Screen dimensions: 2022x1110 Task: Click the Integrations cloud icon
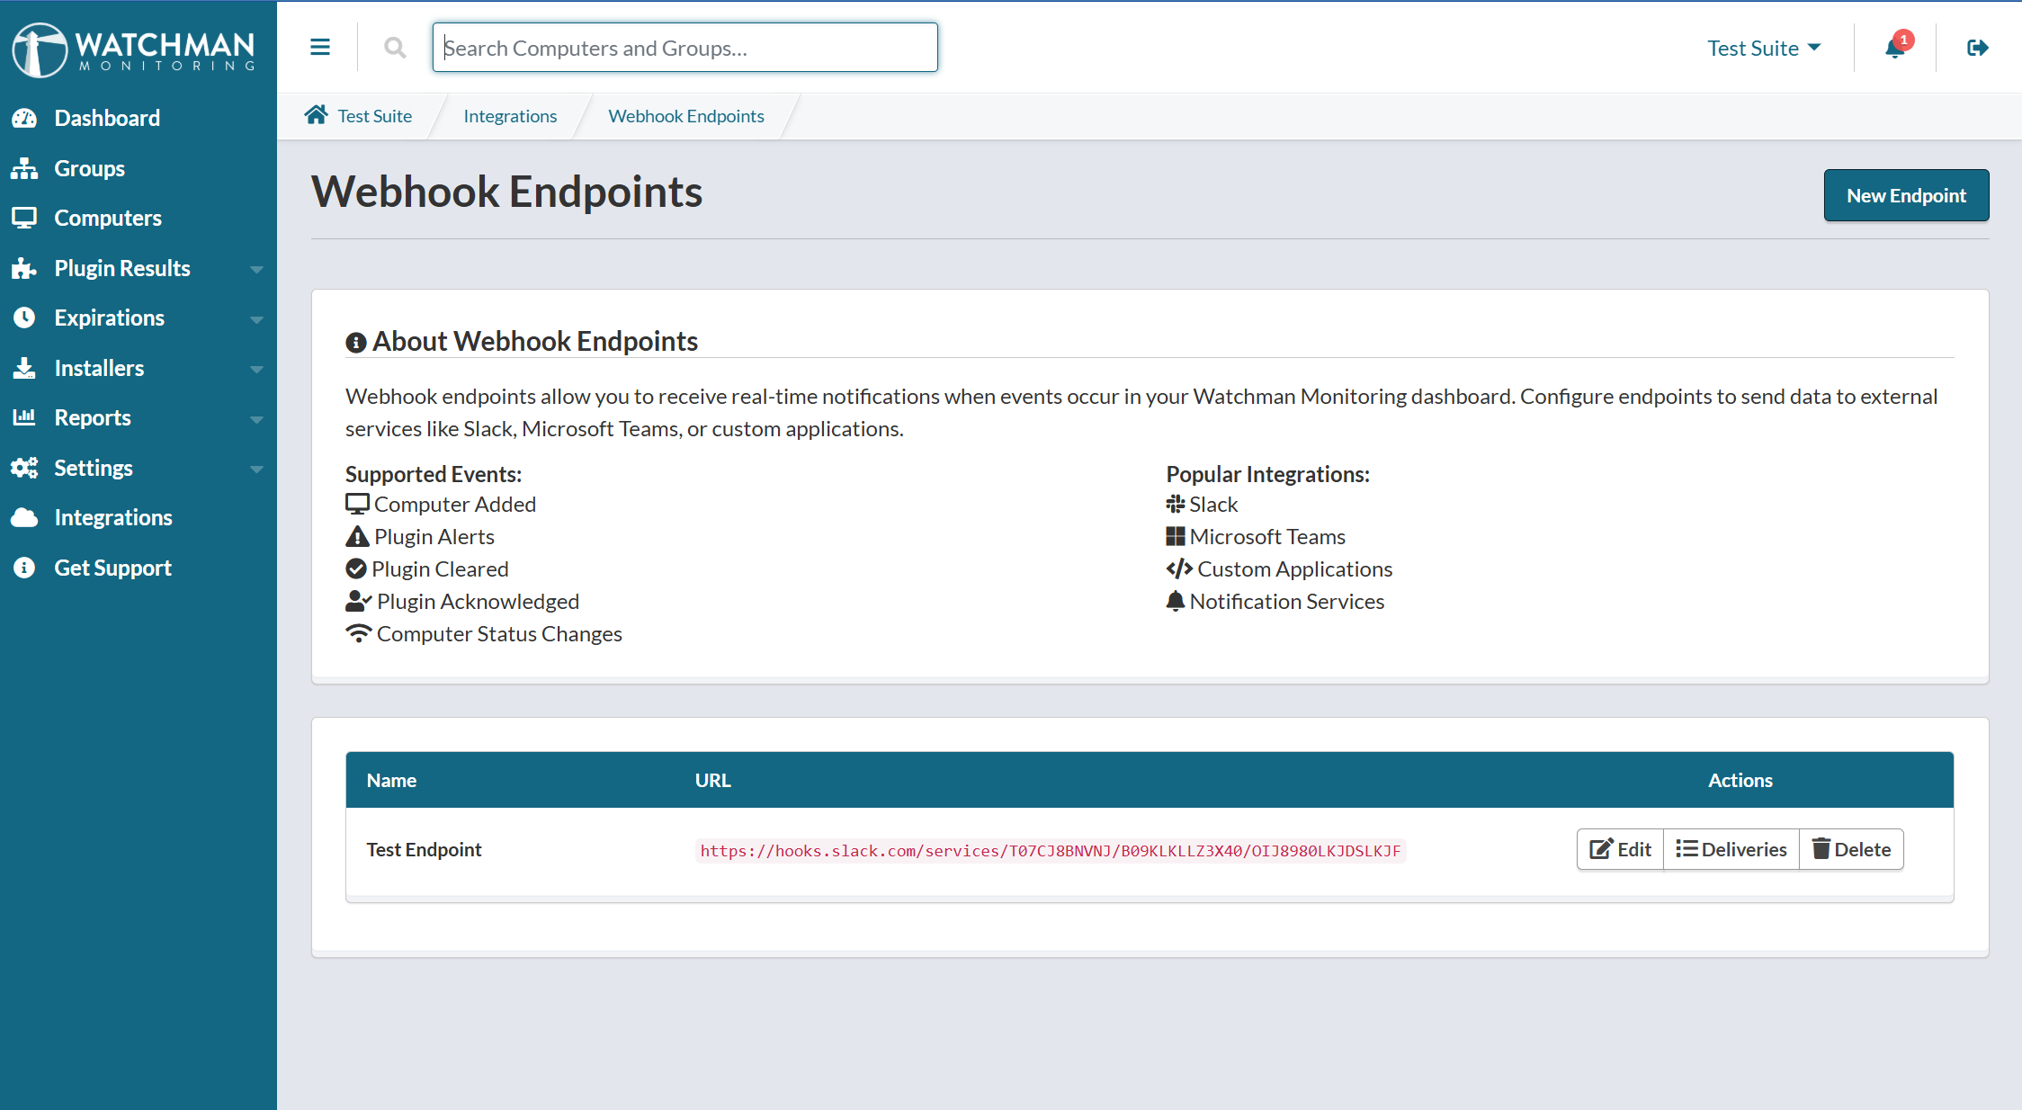click(24, 517)
